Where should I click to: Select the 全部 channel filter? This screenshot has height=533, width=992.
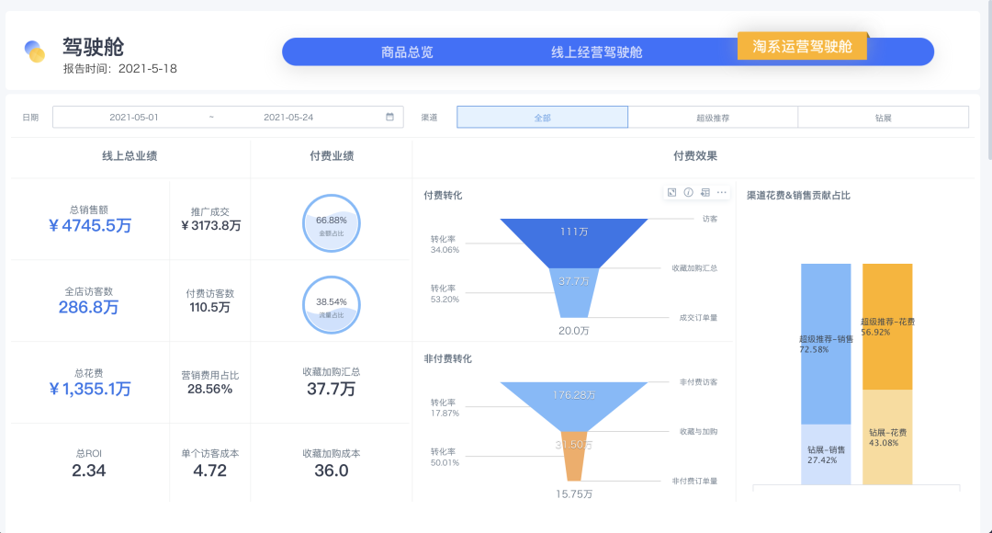(542, 117)
